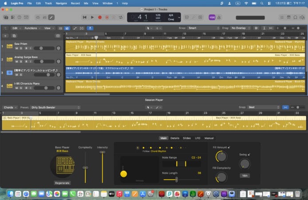Mute the Saw Prism track
The width and height of the screenshot is (308, 200).
click(x=16, y=48)
